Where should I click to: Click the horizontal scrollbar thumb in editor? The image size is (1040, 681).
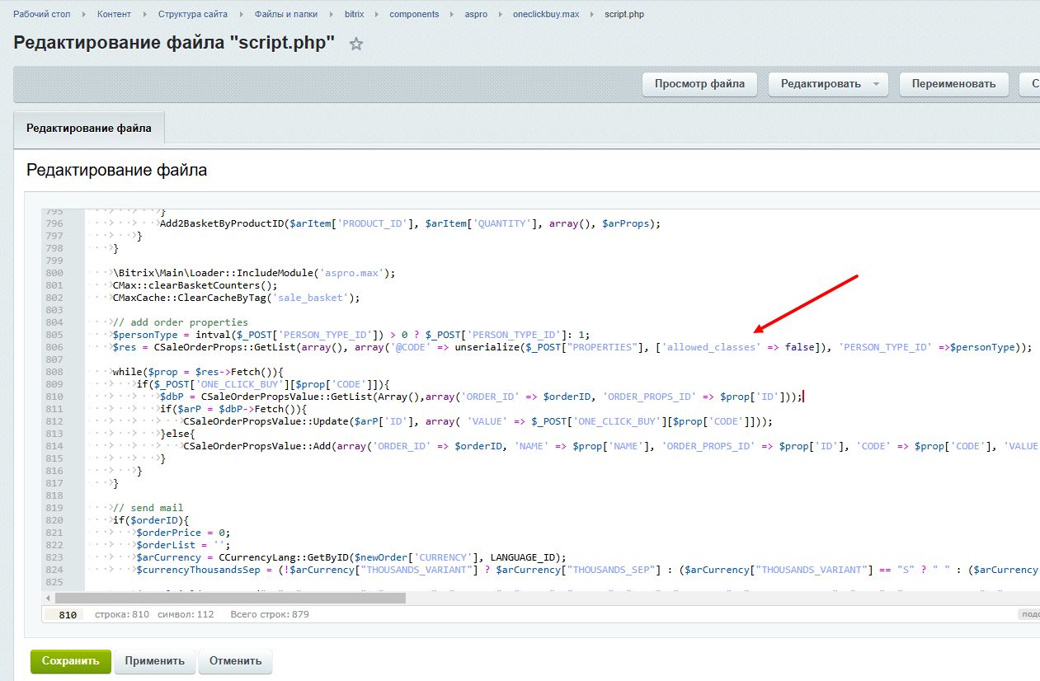pyautogui.click(x=231, y=597)
